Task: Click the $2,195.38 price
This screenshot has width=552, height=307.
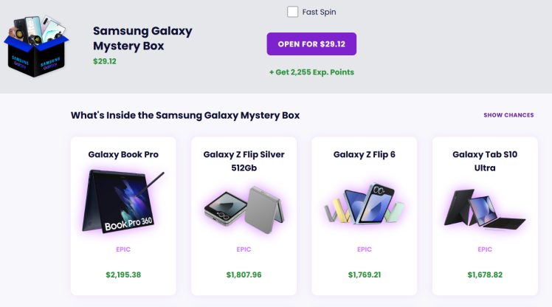Action: [123, 275]
